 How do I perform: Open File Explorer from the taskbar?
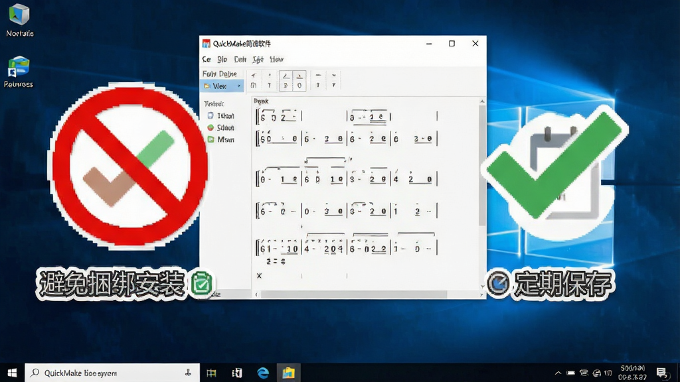coord(288,373)
